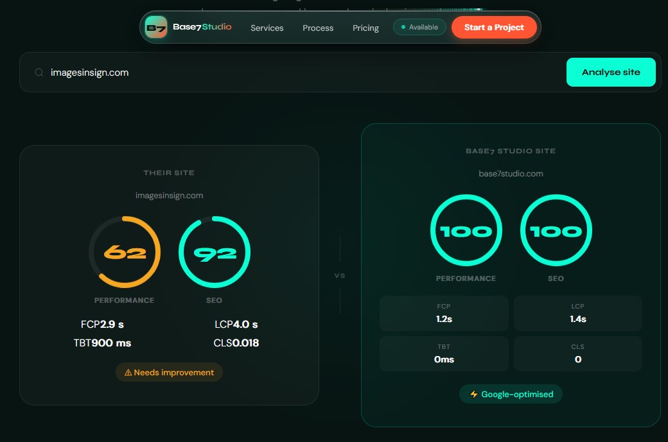The image size is (668, 442).
Task: Click the base7studio.com text
Action: coord(511,174)
